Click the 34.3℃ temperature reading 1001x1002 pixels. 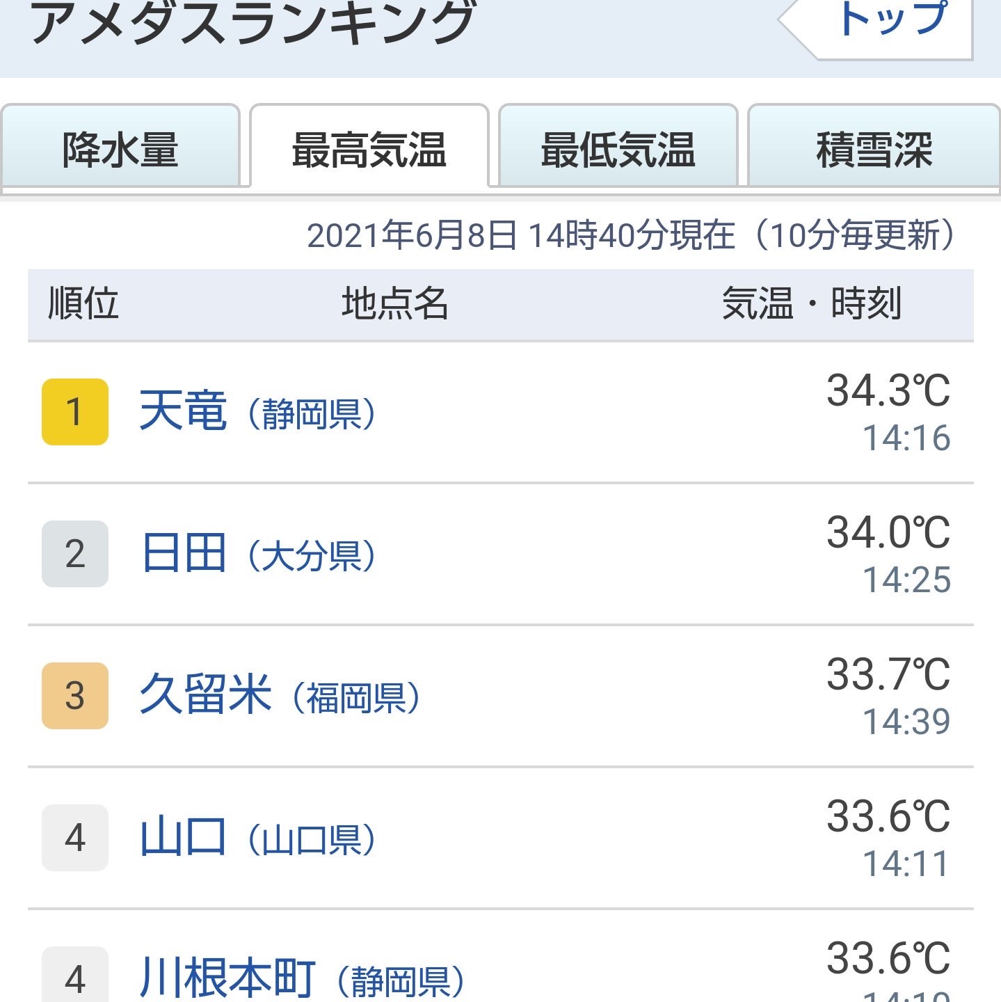point(888,391)
